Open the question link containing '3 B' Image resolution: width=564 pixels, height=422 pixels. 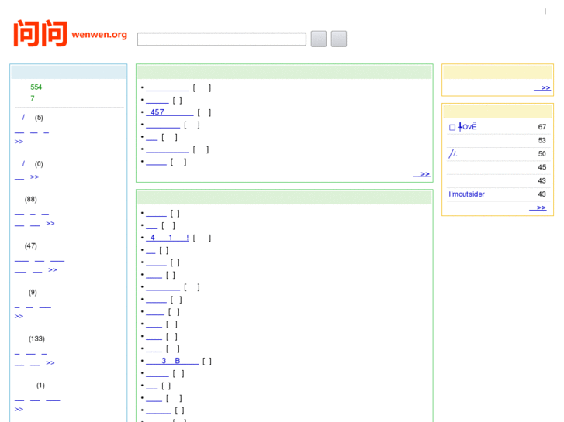[172, 361]
